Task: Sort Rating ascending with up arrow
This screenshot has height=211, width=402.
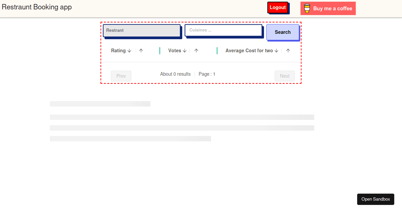Action: click(141, 51)
